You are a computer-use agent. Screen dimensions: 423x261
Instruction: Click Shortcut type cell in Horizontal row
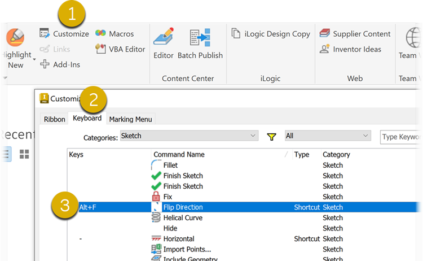coord(307,239)
